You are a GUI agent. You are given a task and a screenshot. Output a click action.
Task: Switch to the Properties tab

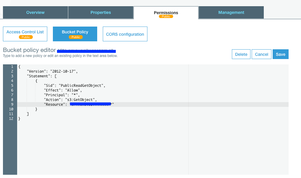pyautogui.click(x=100, y=12)
